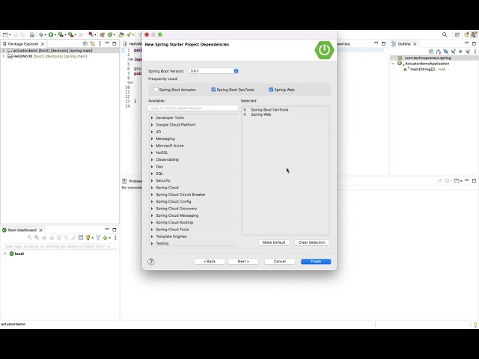Click Spring Cloud Circuit Breaker category label
This screenshot has width=479, height=359.
180,194
